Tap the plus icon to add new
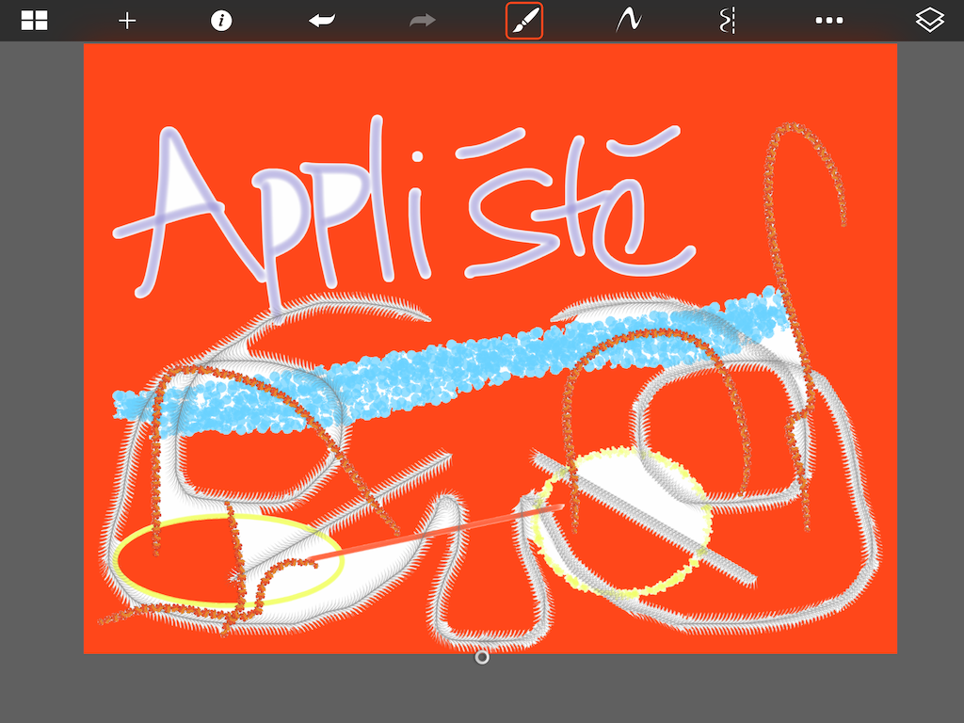The height and width of the screenshot is (723, 964). tap(127, 21)
